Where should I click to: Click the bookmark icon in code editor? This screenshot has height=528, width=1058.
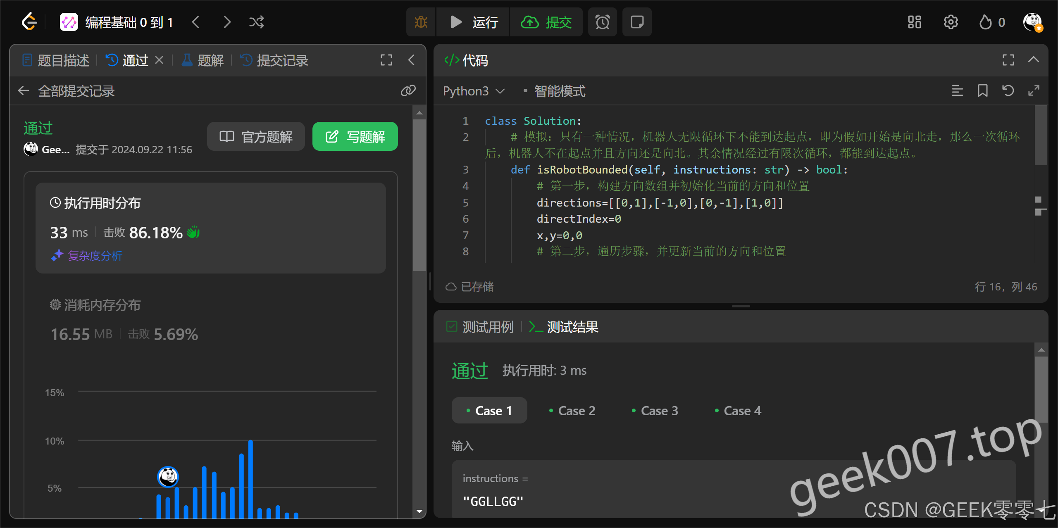pyautogui.click(x=982, y=90)
